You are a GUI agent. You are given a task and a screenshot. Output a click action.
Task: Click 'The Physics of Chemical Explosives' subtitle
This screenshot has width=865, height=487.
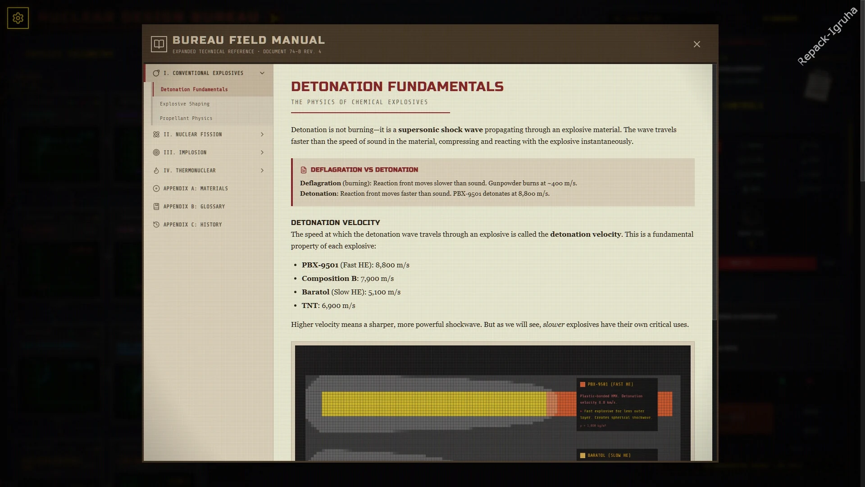pos(360,102)
